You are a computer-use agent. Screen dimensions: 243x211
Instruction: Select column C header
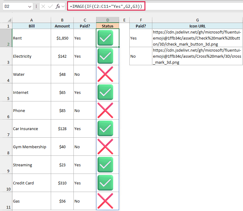point(85,20)
